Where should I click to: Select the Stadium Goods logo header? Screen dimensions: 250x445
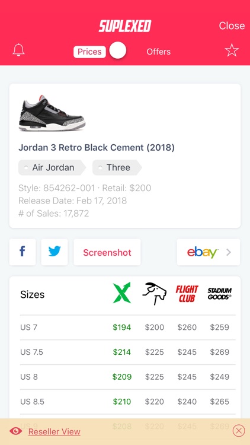(219, 294)
